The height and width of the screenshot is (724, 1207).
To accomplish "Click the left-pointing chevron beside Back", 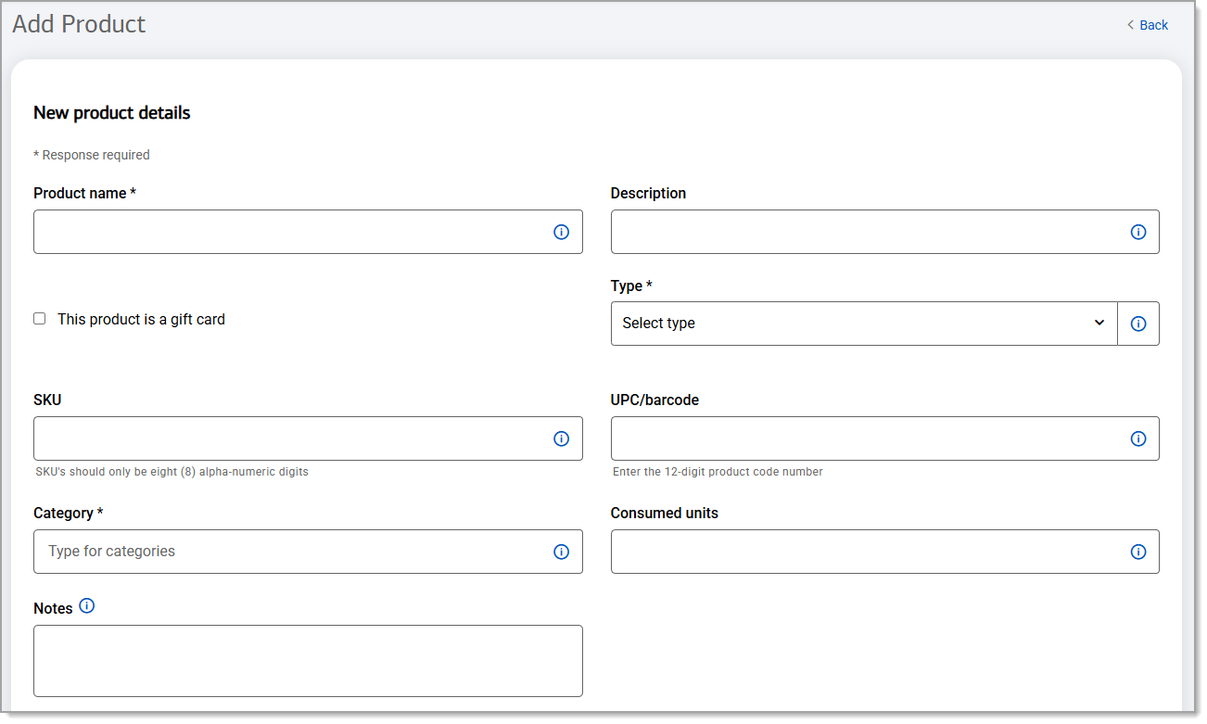I will 1130,25.
